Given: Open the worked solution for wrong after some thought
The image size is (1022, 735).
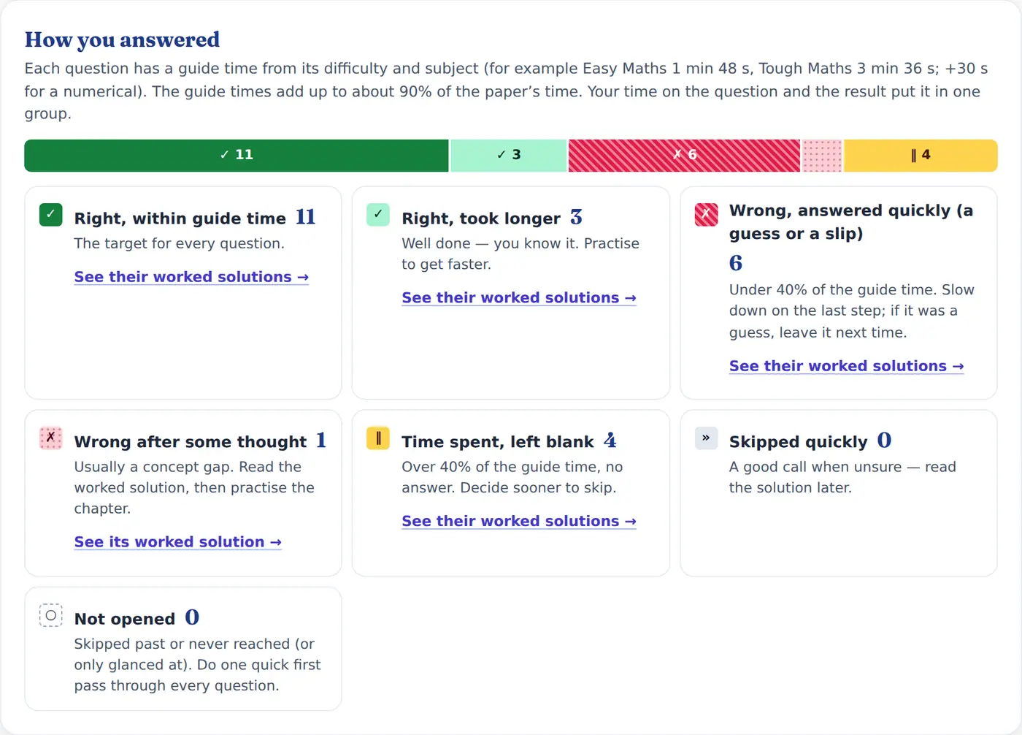Looking at the screenshot, I should coord(177,542).
